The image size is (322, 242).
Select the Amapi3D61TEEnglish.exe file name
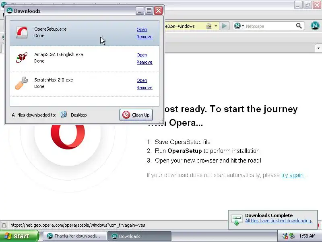point(58,54)
